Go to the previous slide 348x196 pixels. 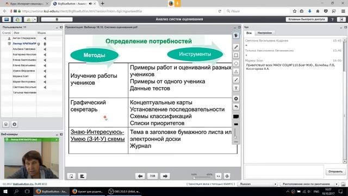coord(140,176)
